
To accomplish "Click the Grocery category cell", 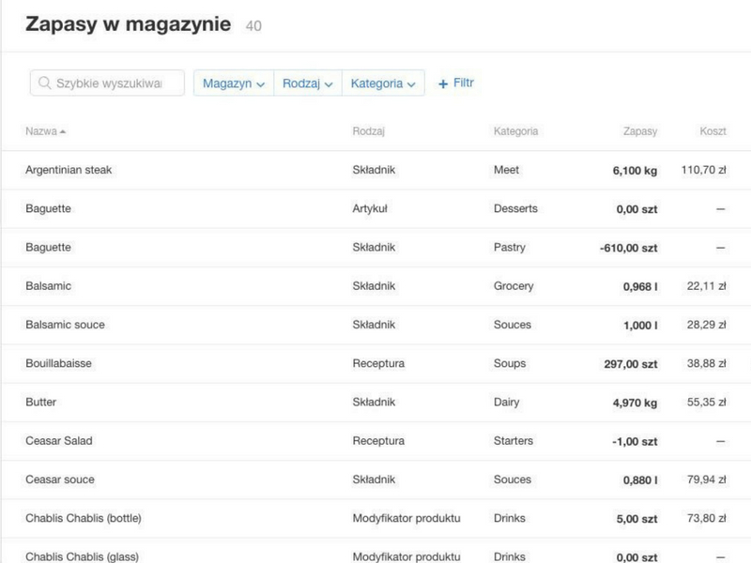I will [513, 286].
